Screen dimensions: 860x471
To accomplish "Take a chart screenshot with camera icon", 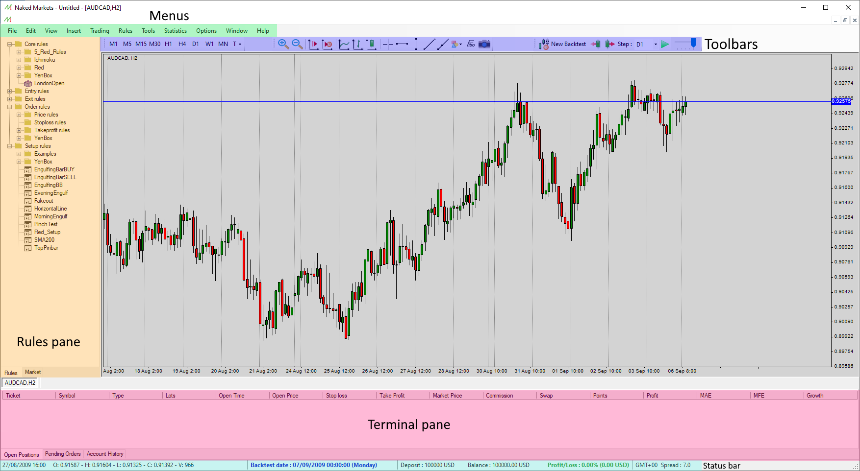I will click(484, 44).
